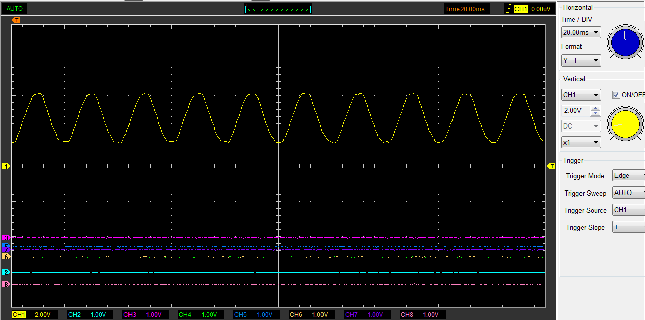Click the channel 6 level marker
This screenshot has width=645, height=320.
pos(6,257)
